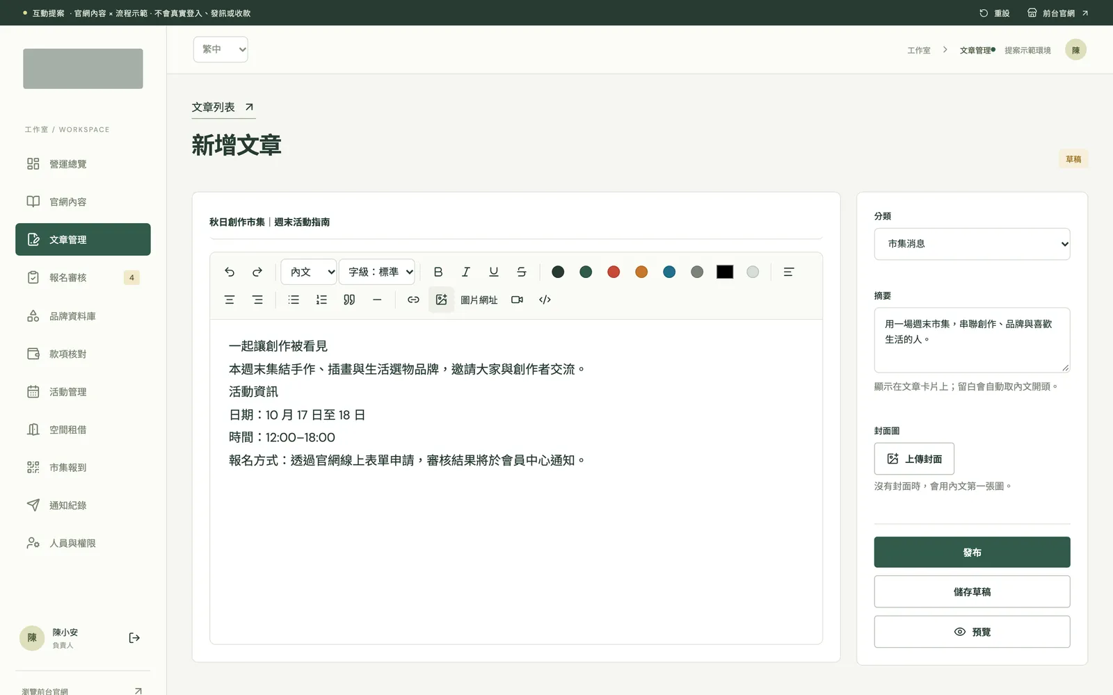
Task: Open the 分類 dropdown showing 市集消息
Action: point(972,244)
